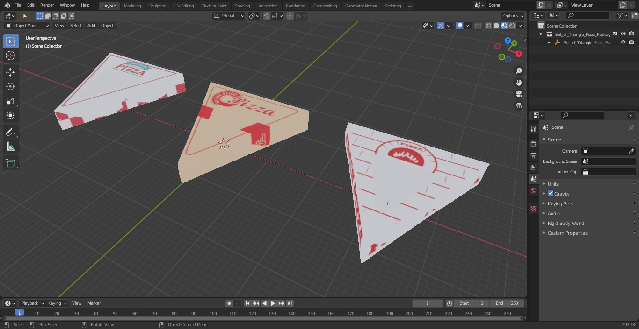Open the Render menu
639x329 pixels.
coord(47,5)
